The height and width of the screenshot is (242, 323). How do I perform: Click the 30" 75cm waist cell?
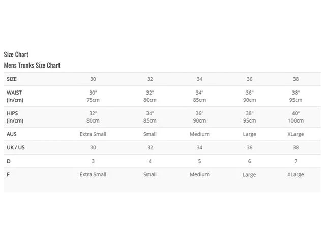[93, 96]
